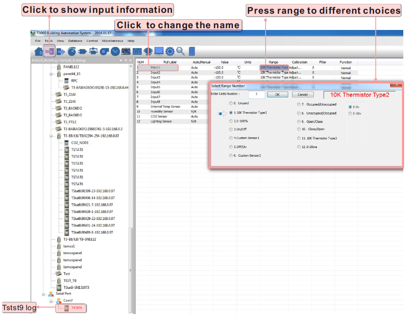The height and width of the screenshot is (320, 411).
Task: Select the 7. Occupied/Unoccupied radio
Action: (x=299, y=104)
